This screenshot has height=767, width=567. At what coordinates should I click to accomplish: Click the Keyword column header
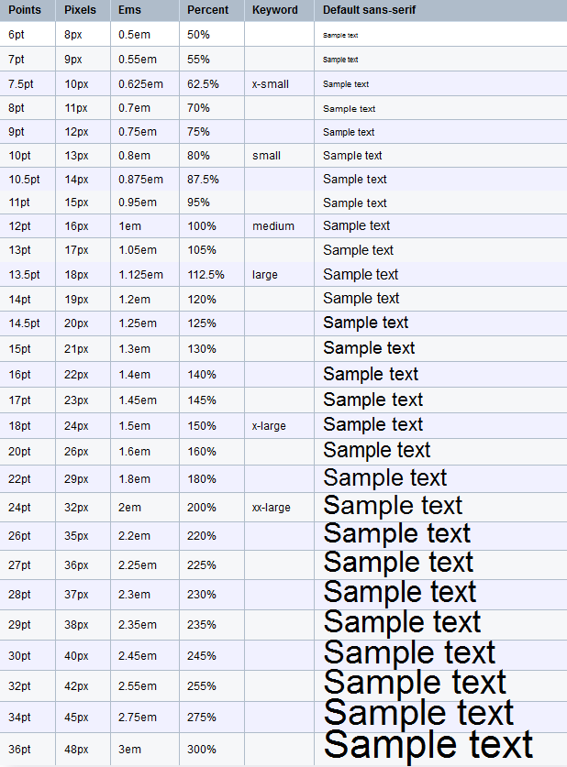click(274, 10)
